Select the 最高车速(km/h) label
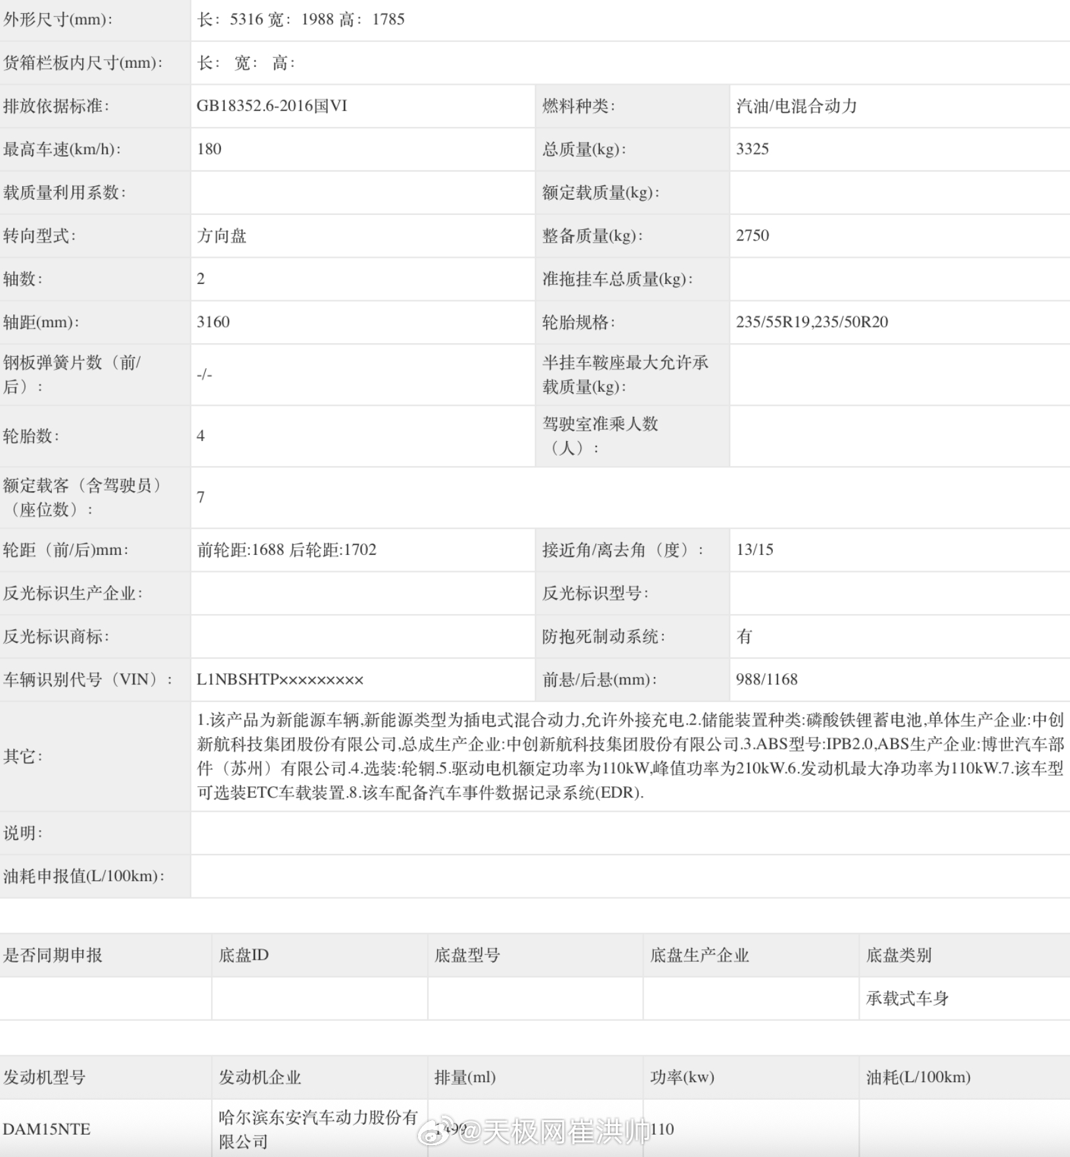This screenshot has width=1070, height=1157. [x=62, y=149]
